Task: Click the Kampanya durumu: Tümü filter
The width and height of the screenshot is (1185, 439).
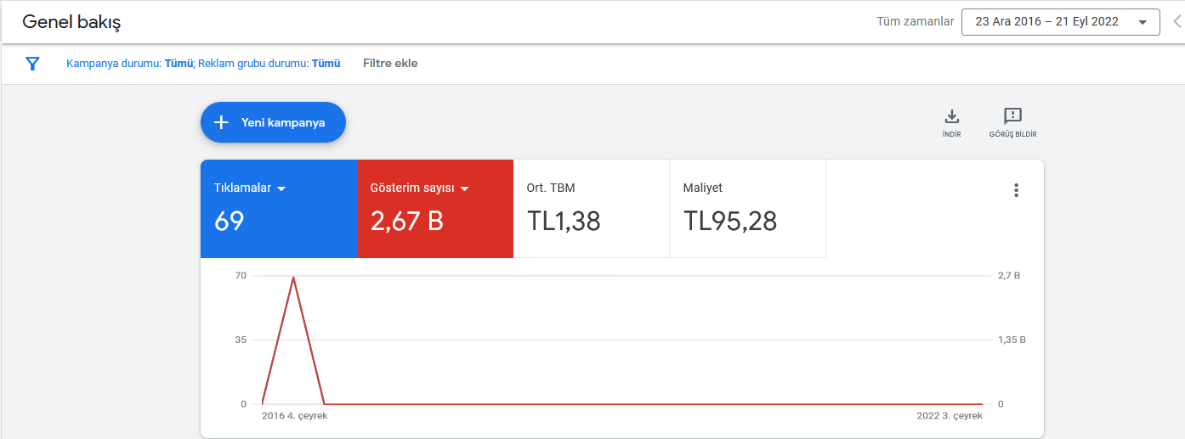Action: pos(130,64)
